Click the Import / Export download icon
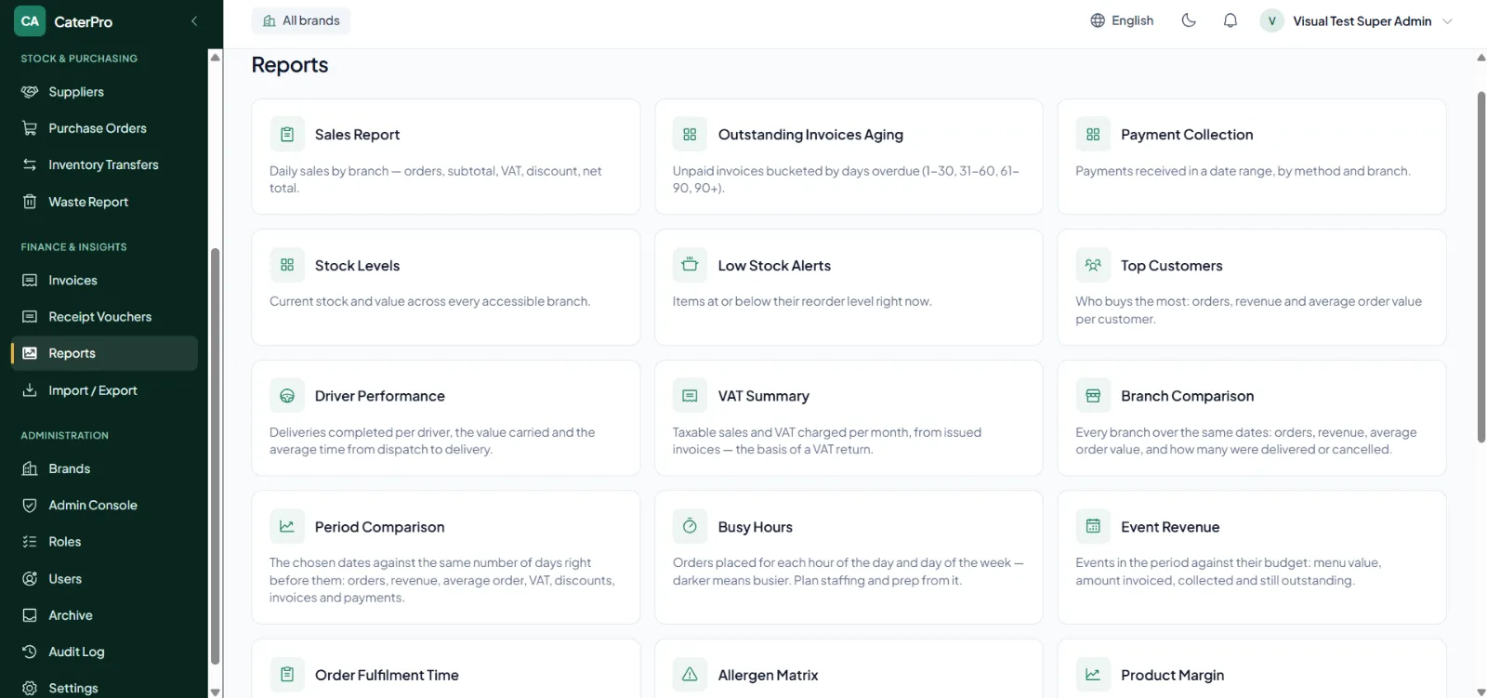Screen dimensions: 1487x698 coord(30,390)
